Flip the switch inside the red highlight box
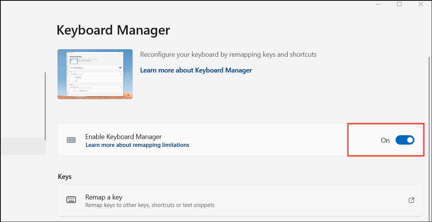 coord(405,140)
